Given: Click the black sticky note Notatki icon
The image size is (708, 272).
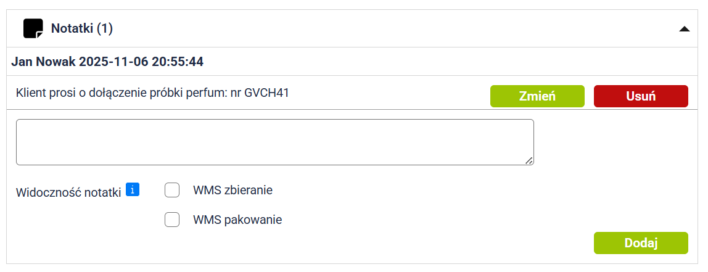Looking at the screenshot, I should pos(33,28).
